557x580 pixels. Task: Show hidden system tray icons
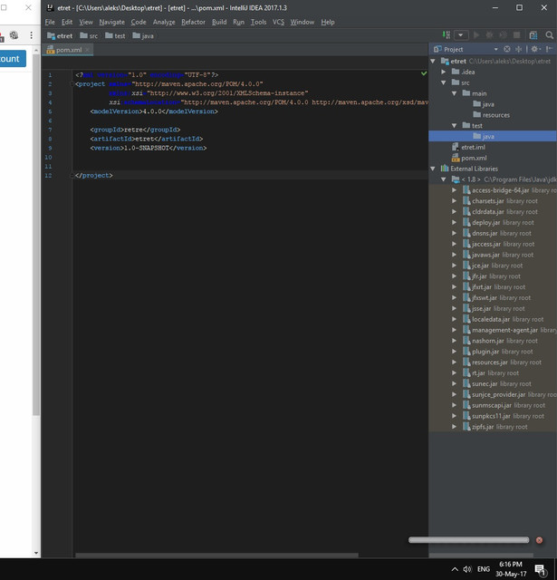tap(455, 569)
